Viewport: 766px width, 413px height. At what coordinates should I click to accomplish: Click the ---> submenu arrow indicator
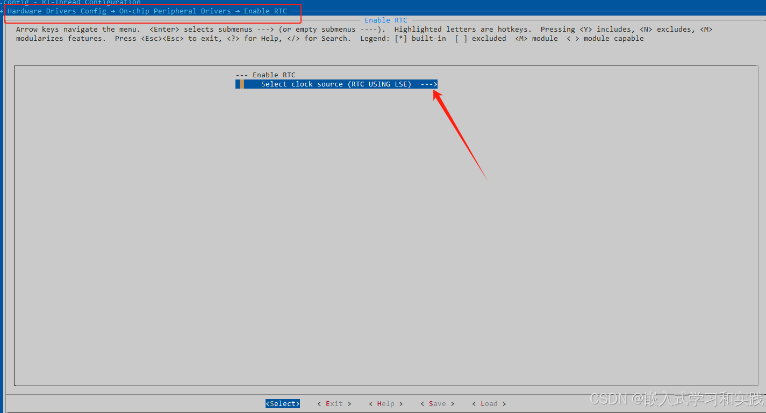point(428,84)
